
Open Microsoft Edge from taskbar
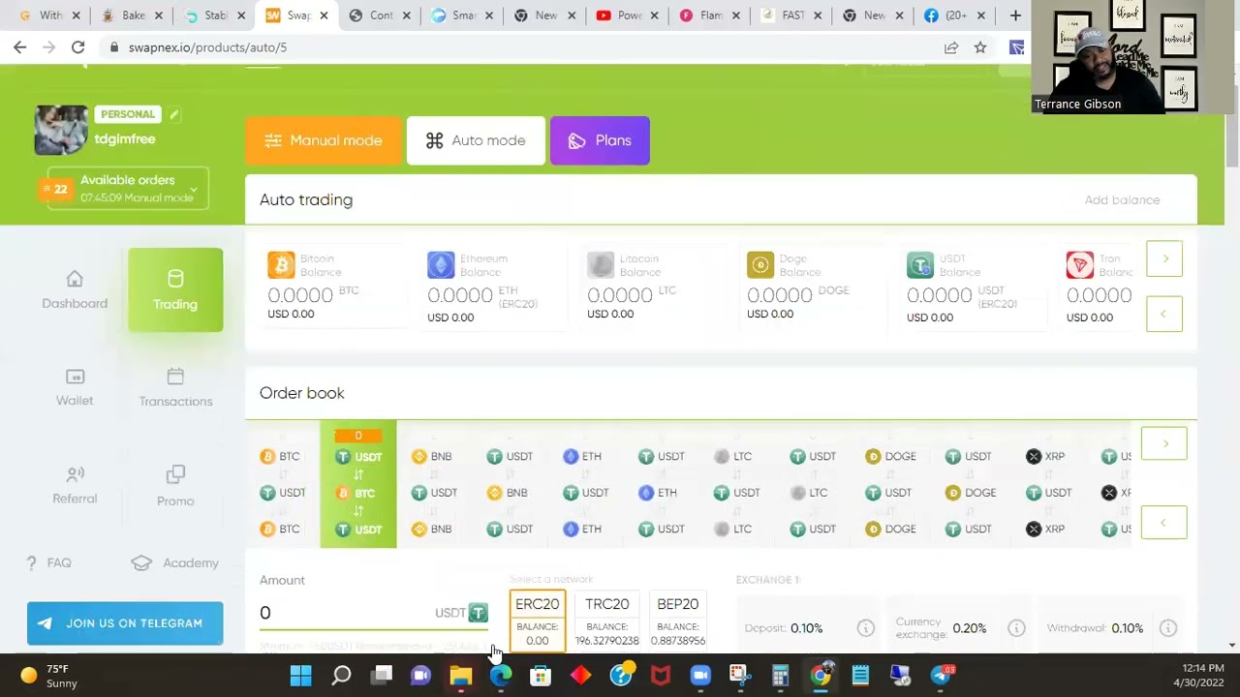501,676
